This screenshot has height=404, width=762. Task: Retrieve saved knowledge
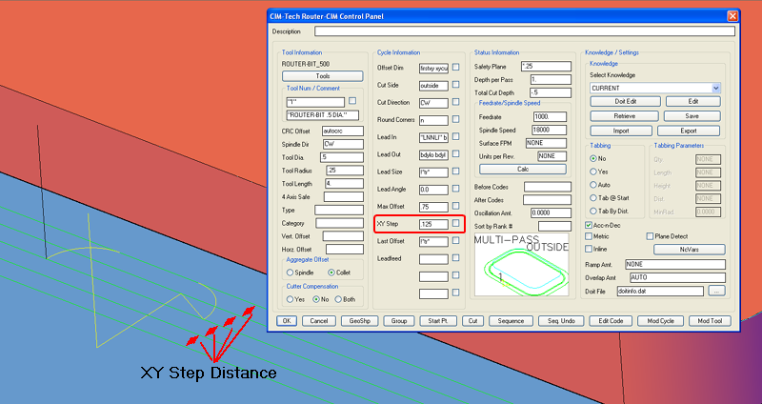pos(625,116)
